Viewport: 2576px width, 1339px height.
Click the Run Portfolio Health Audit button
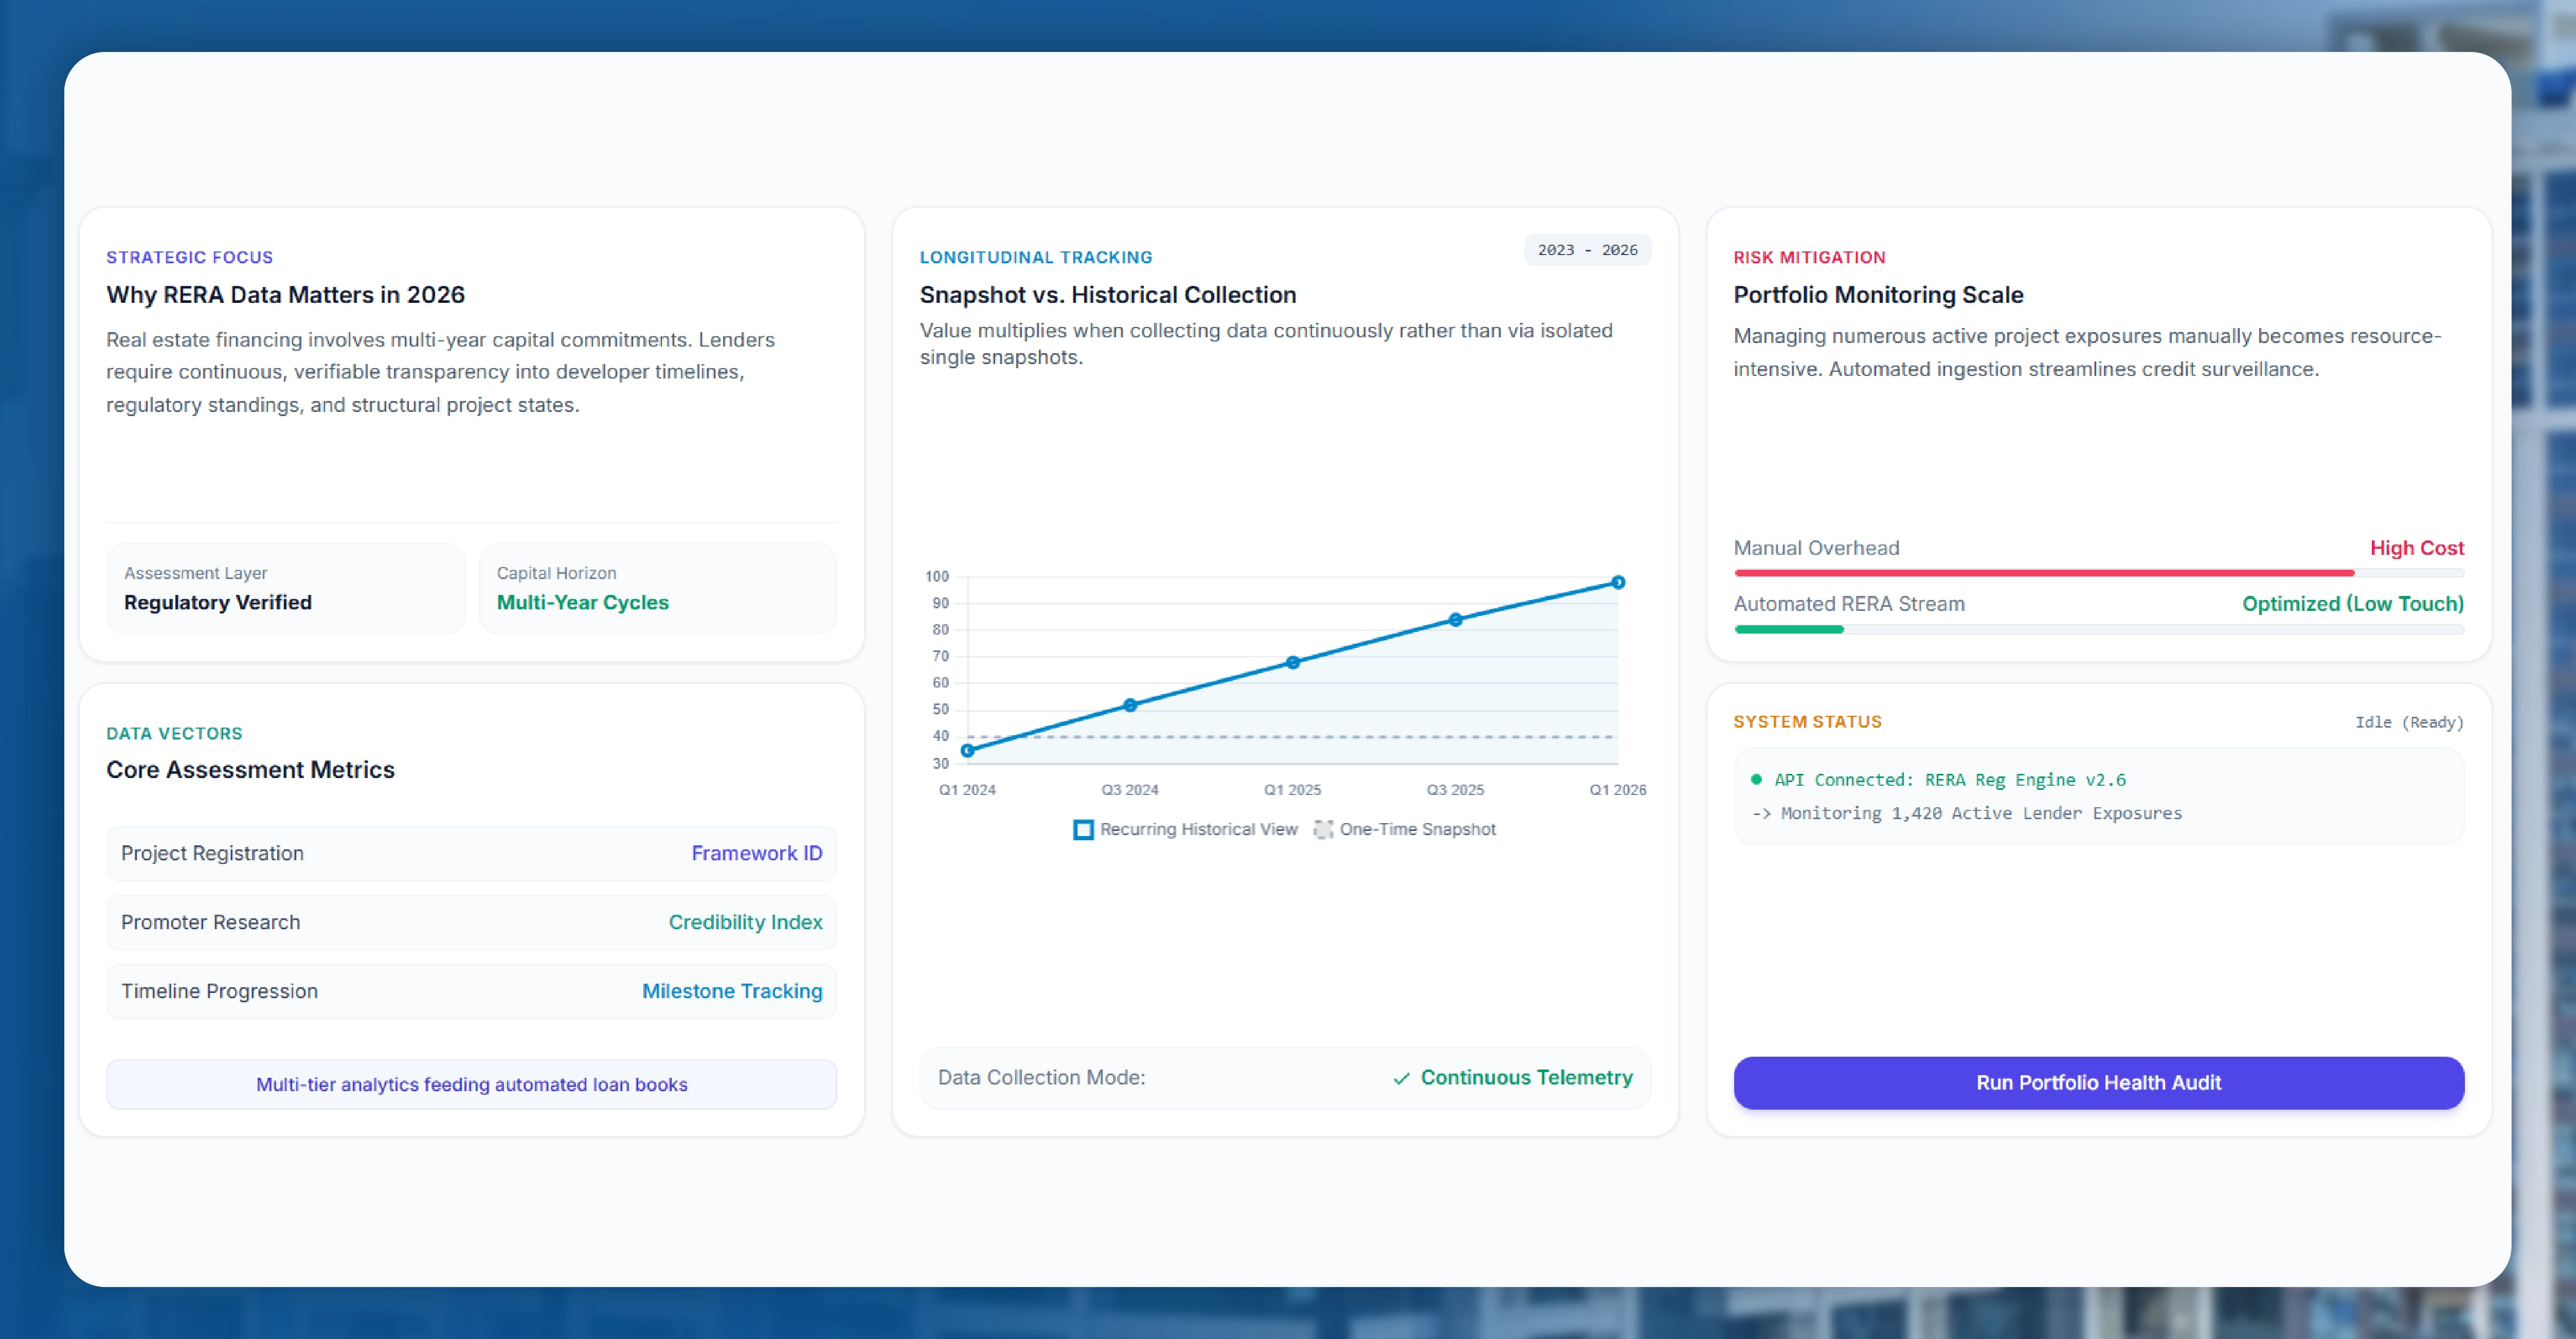pos(2098,1082)
